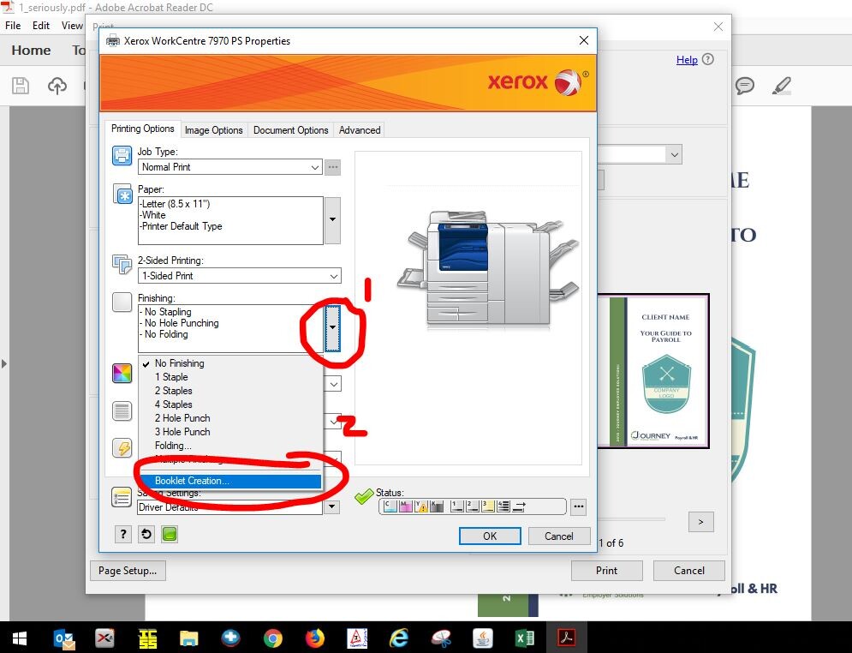This screenshot has width=852, height=653.
Task: Click the lightning bolt icon
Action: pyautogui.click(x=122, y=448)
